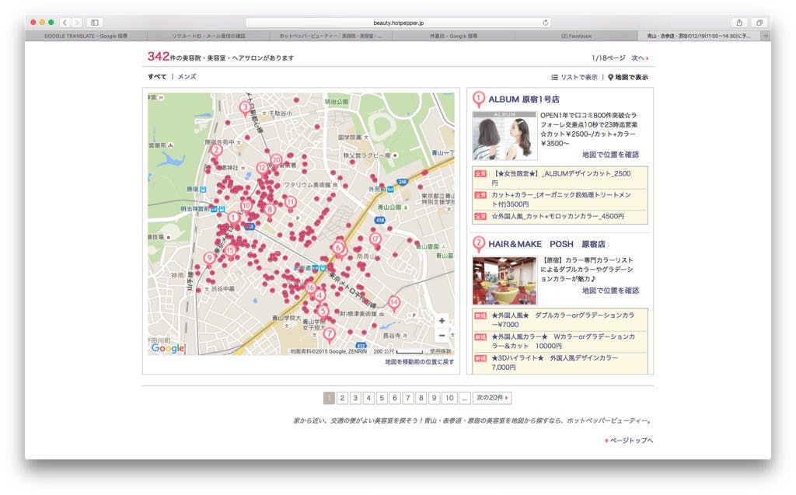Click map pin number 15
Viewport: 796px width, 495px height.
tap(230, 251)
